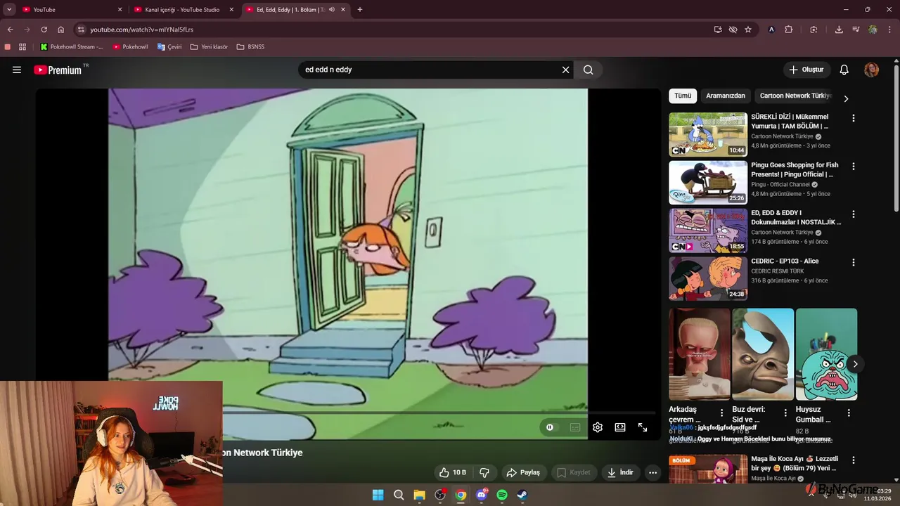
Task: Click the address bar URL
Action: [141, 30]
